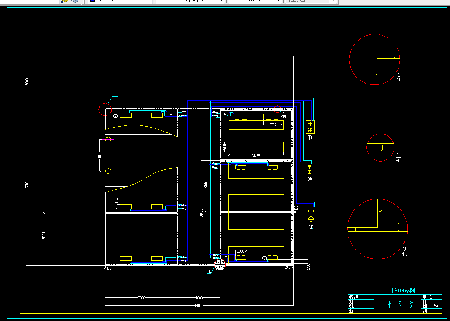Image resolution: width=450 pixels, height=321 pixels.
Task: Select the 200 dimension at bottom-right wall
Action: coord(288,267)
